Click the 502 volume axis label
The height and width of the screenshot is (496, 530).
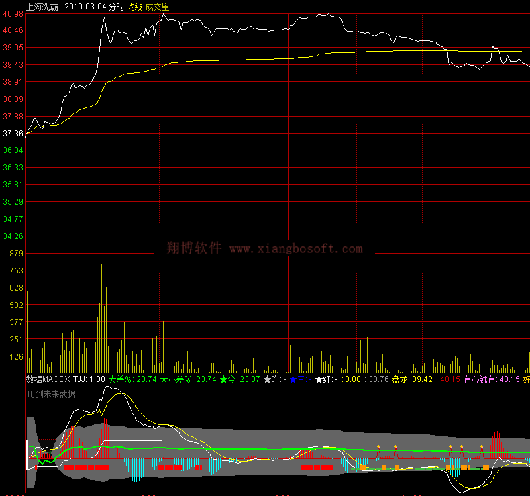[16, 305]
